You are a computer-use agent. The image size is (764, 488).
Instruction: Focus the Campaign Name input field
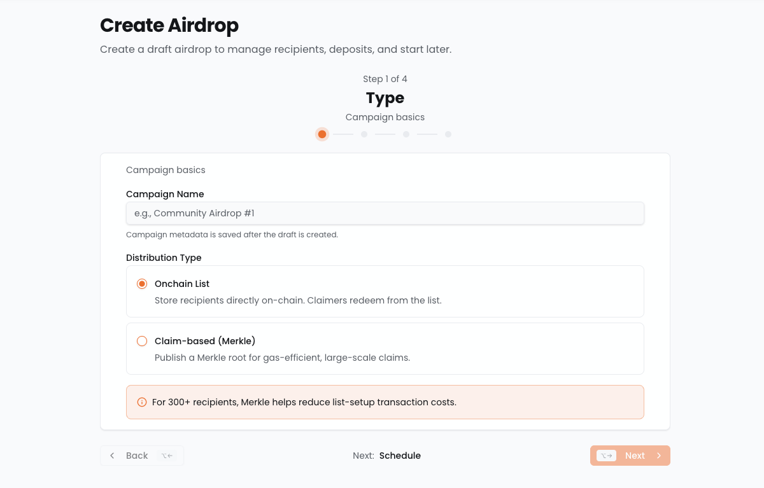[385, 213]
